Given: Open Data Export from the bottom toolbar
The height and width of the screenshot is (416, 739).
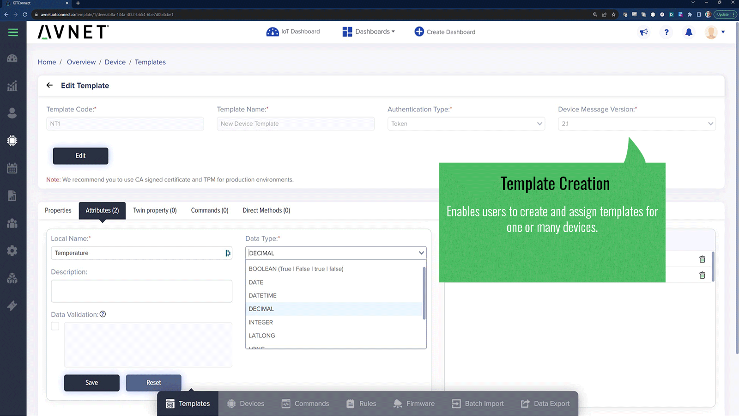Looking at the screenshot, I should click(x=546, y=403).
